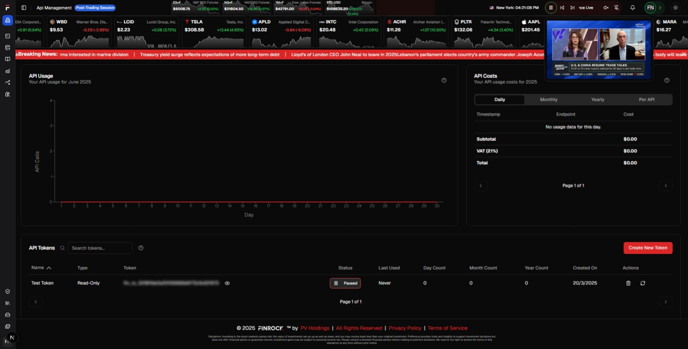
Task: Delete Test Token using trash icon
Action: click(x=628, y=283)
